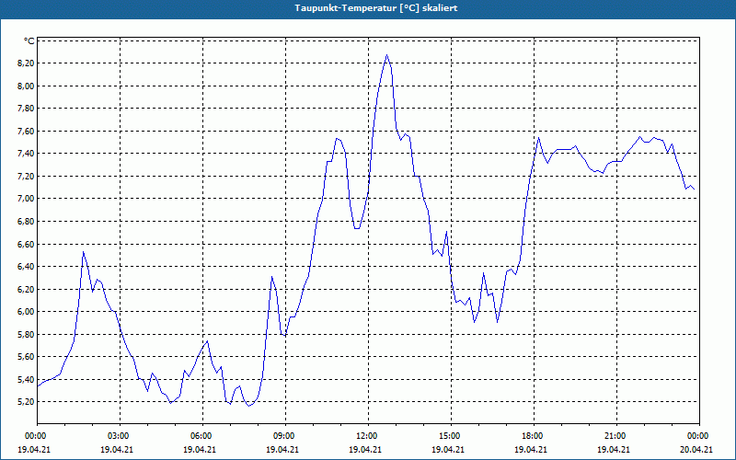This screenshot has width=736, height=460.
Task: Select the 6,00 y-axis label
Action: 26,312
